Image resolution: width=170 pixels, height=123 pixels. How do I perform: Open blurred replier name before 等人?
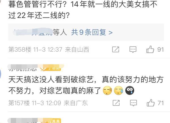(x=33, y=32)
